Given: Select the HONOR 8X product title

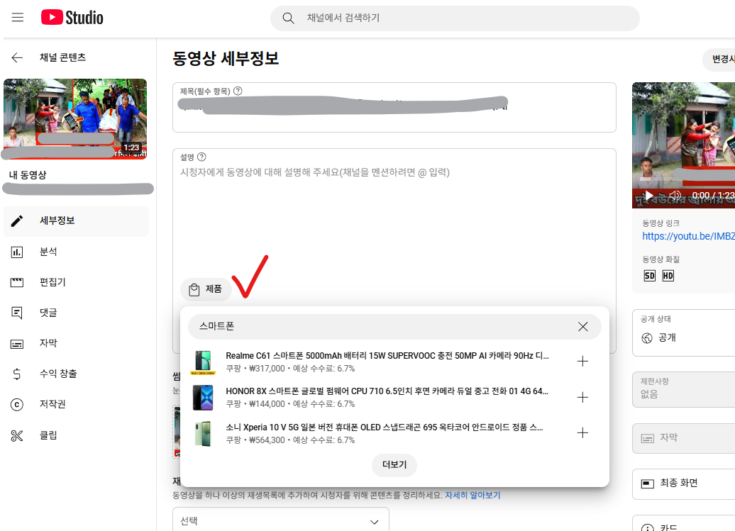Looking at the screenshot, I should pos(387,391).
